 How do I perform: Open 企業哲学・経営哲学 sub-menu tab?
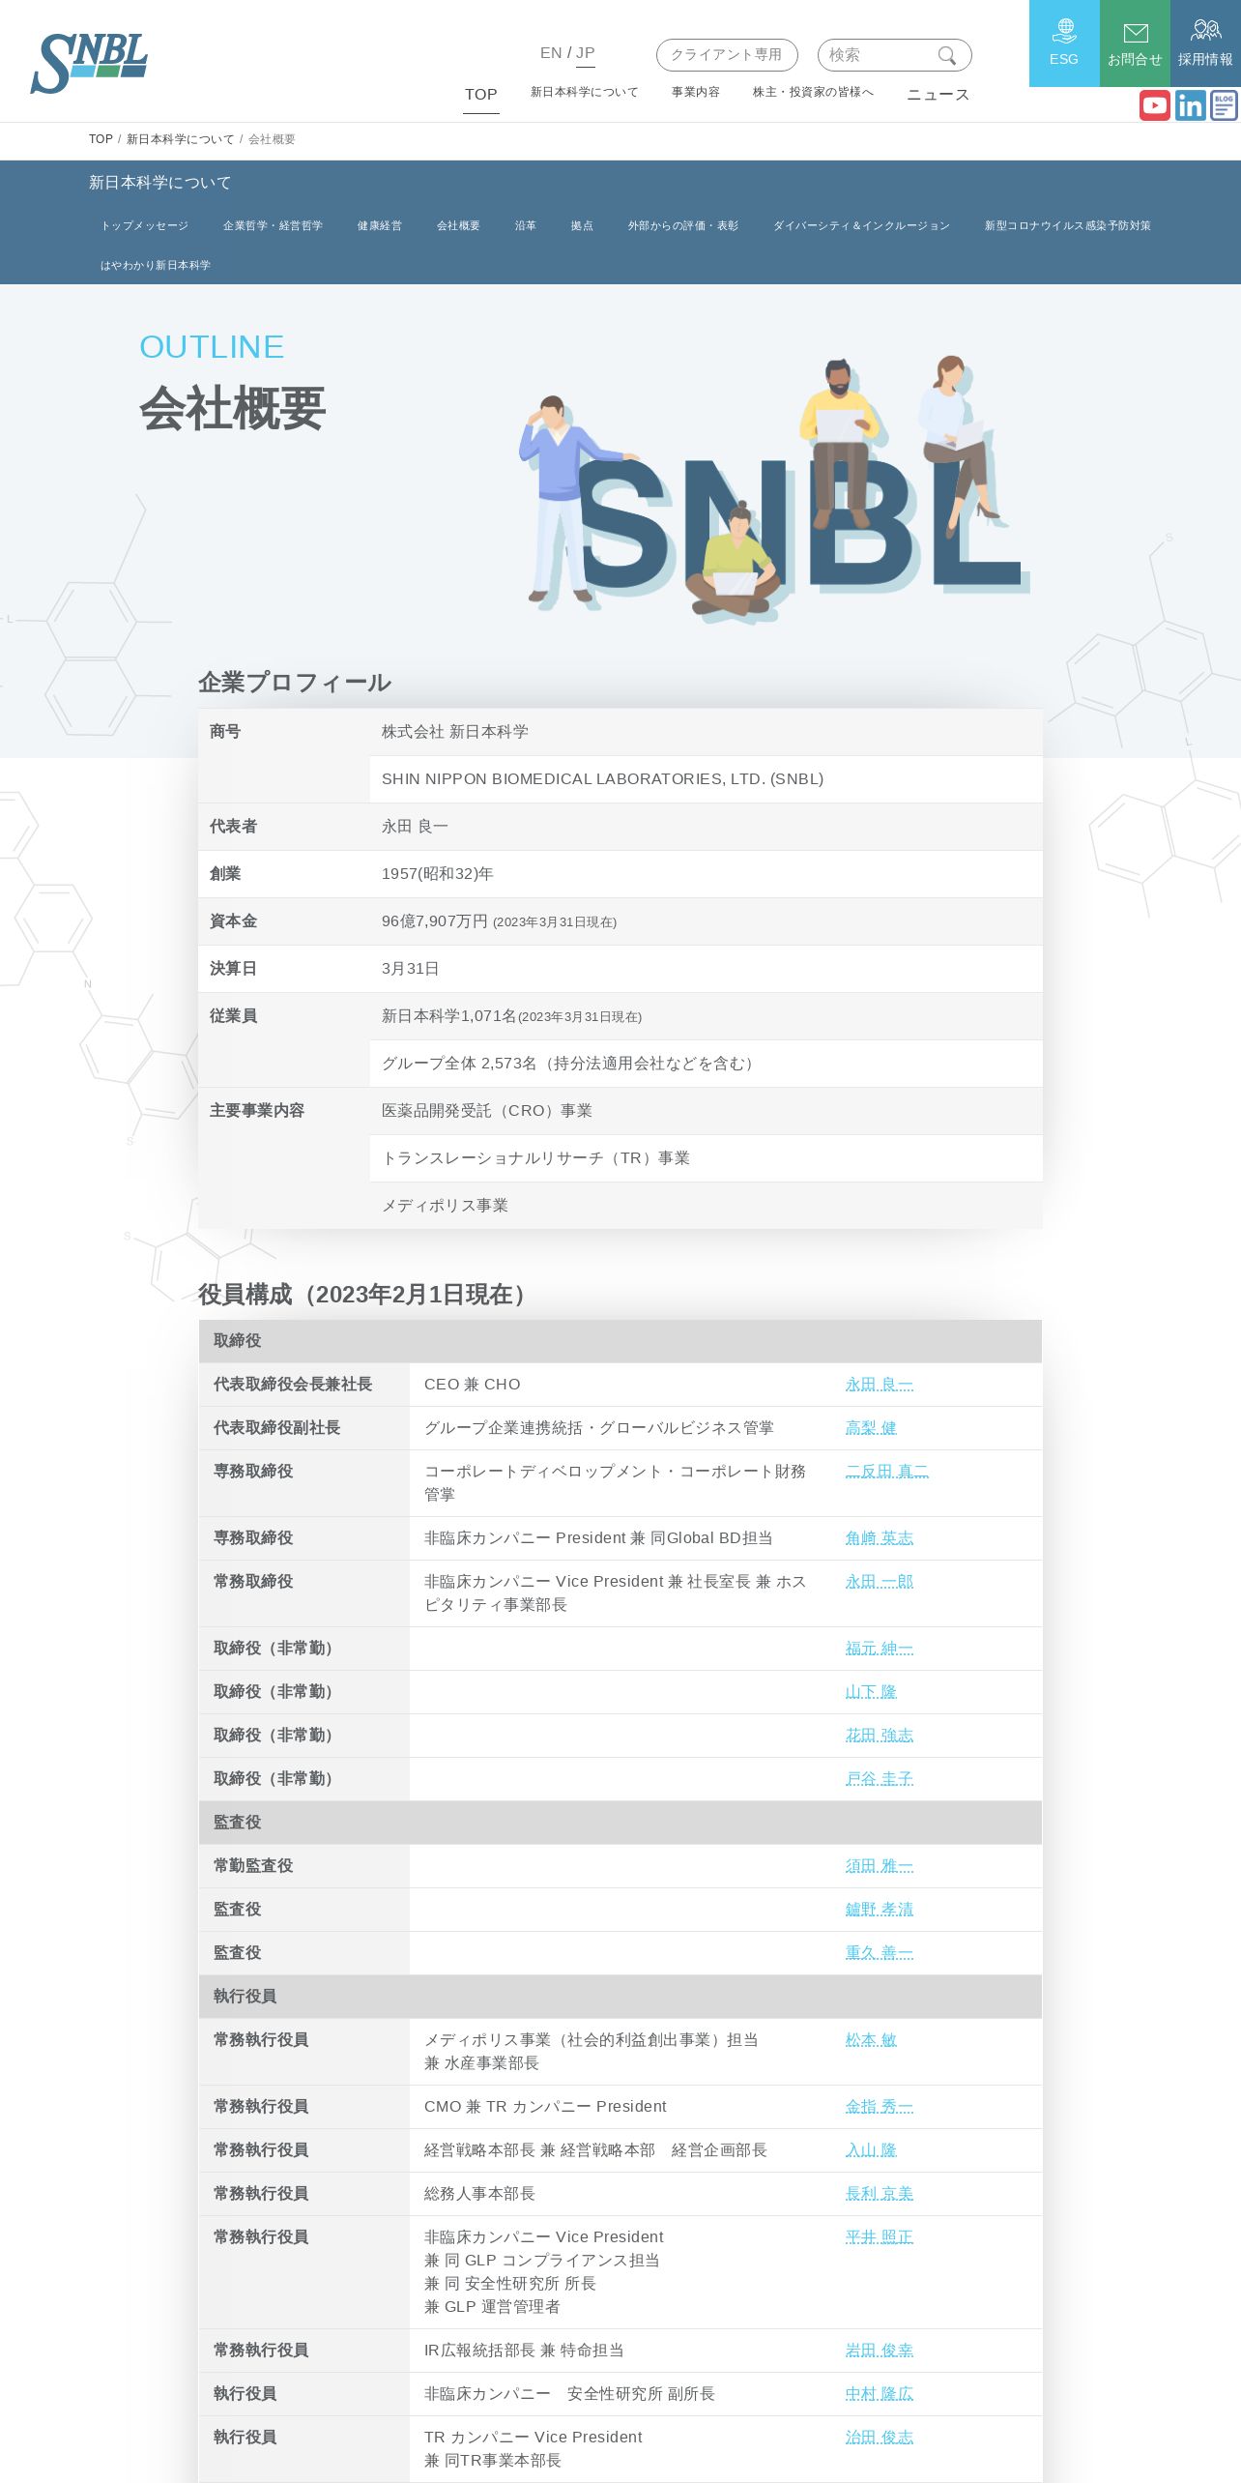273,225
